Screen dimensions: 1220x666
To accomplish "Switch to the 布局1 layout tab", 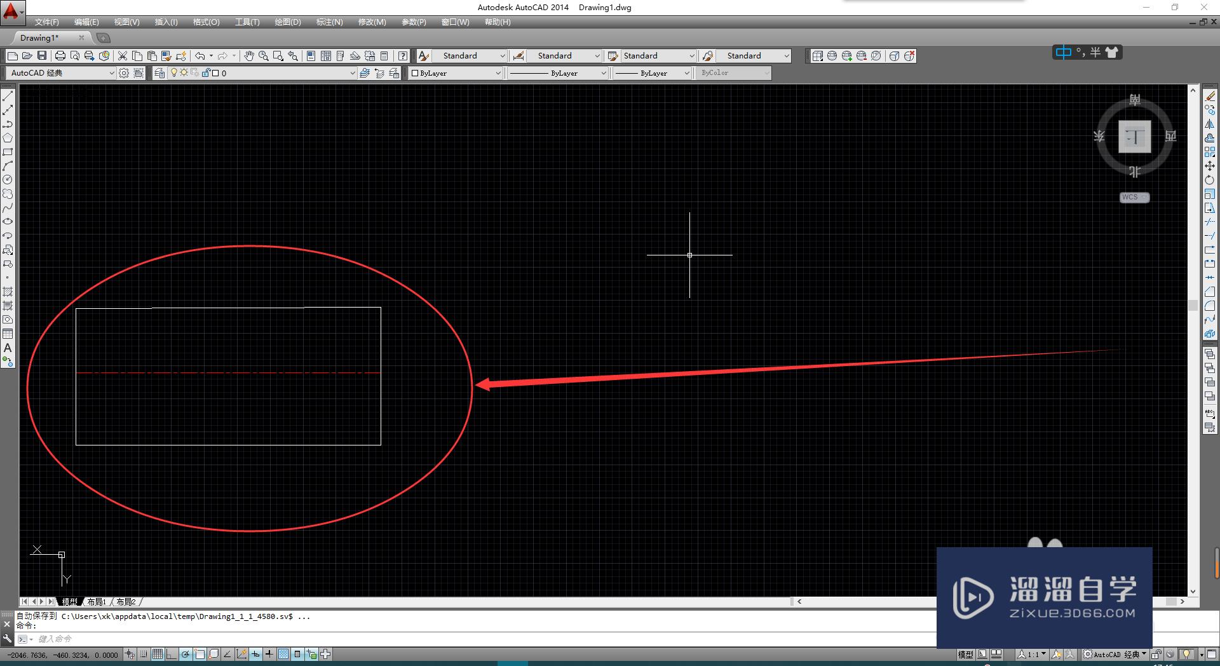I will [97, 601].
